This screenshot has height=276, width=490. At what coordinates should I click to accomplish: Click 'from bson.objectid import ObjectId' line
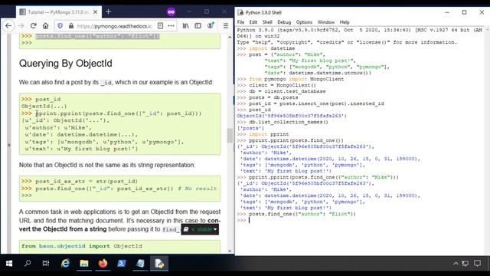[82, 246]
